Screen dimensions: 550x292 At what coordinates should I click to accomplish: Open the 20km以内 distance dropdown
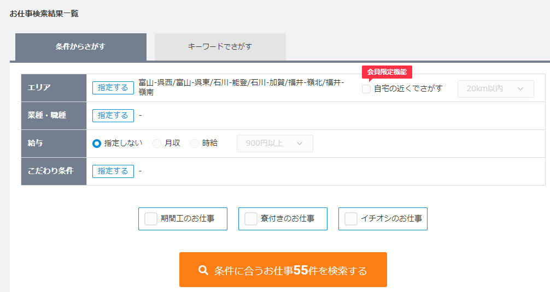point(496,89)
